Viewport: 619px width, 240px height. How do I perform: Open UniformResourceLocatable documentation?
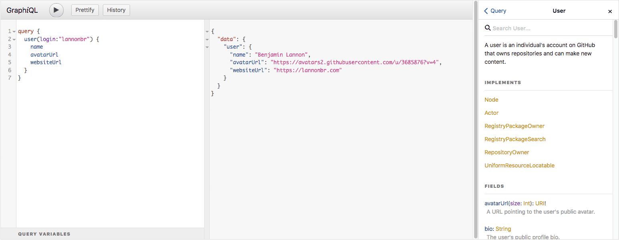click(x=519, y=165)
